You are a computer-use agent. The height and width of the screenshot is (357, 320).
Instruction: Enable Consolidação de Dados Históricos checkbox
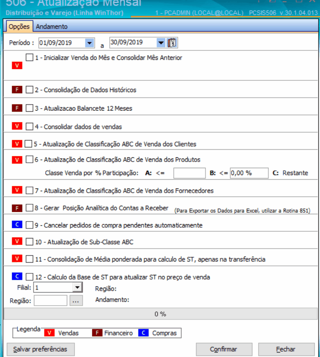pos(30,90)
